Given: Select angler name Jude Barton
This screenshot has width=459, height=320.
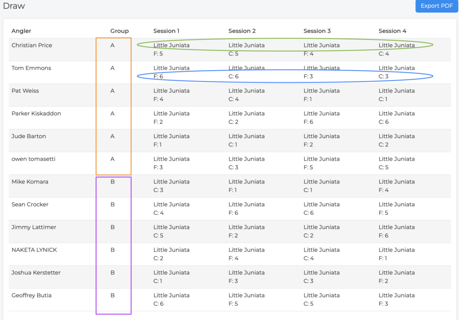Looking at the screenshot, I should click(28, 137).
